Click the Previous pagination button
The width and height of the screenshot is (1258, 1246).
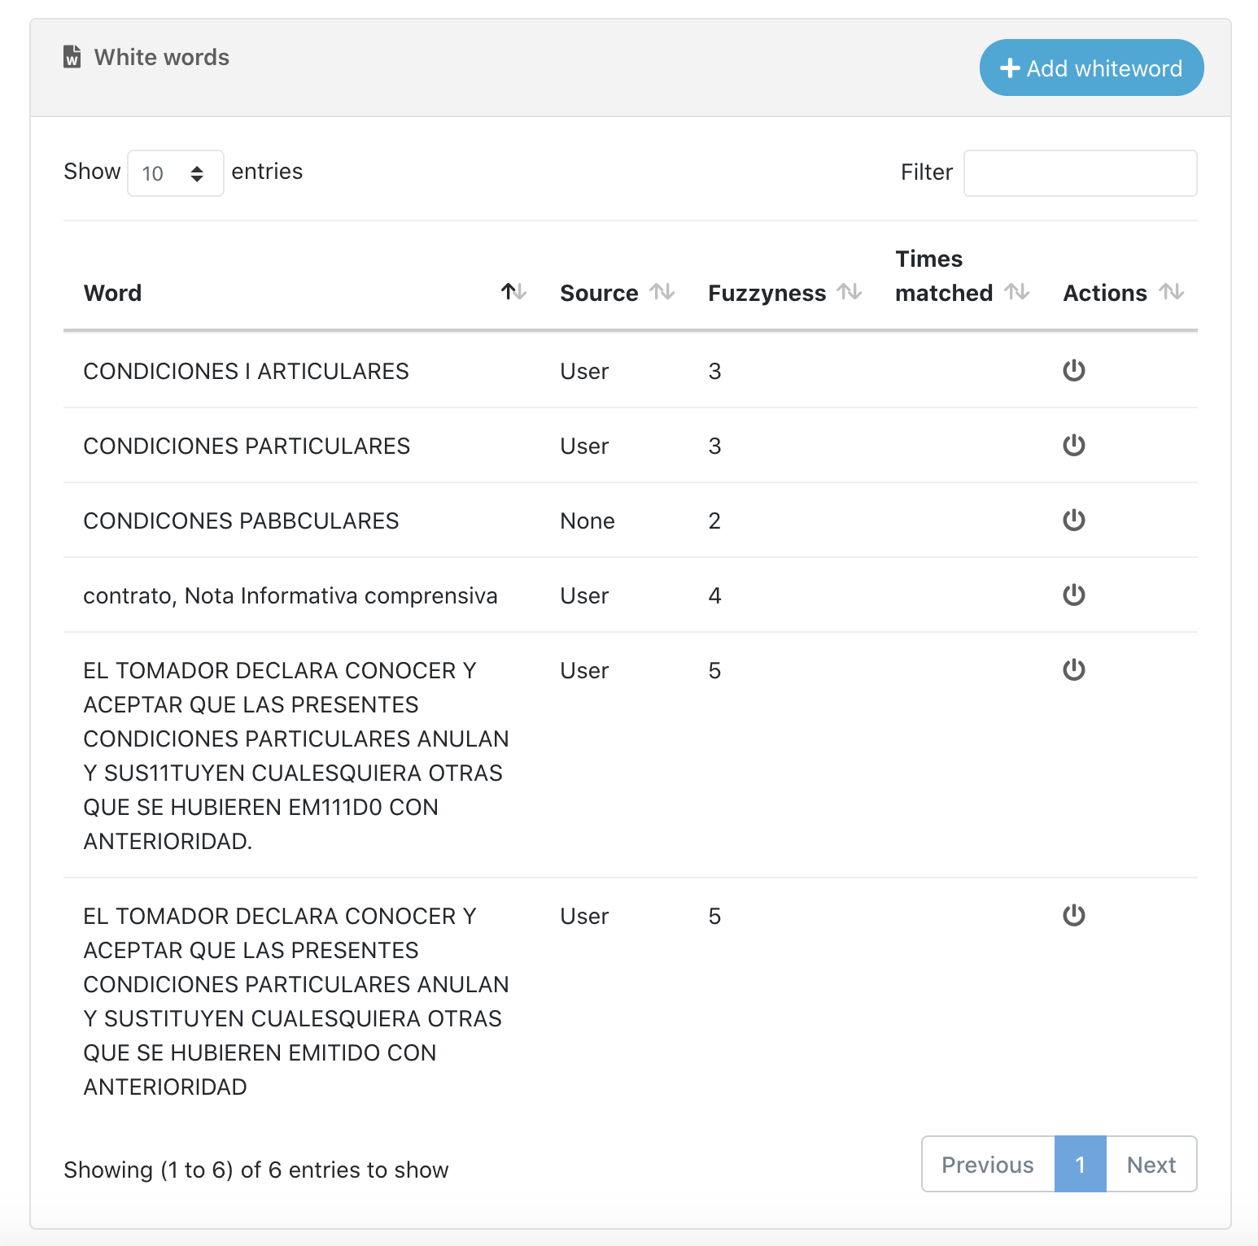(x=986, y=1165)
